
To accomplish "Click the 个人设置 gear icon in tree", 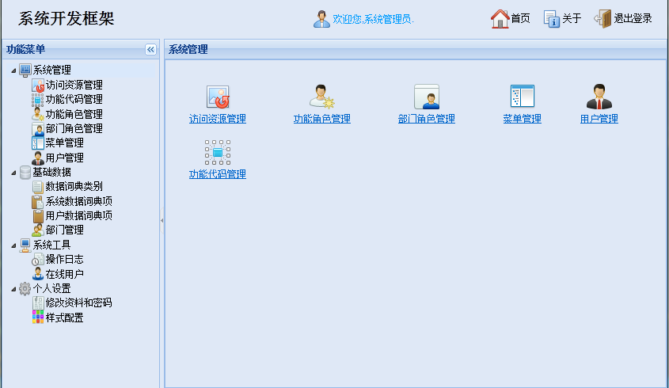I will pyautogui.click(x=25, y=288).
